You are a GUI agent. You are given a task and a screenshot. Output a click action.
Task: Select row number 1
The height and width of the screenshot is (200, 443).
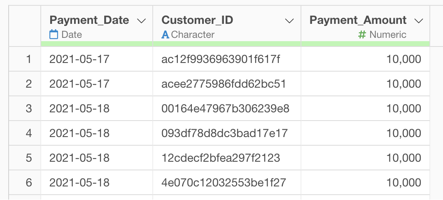(28, 59)
